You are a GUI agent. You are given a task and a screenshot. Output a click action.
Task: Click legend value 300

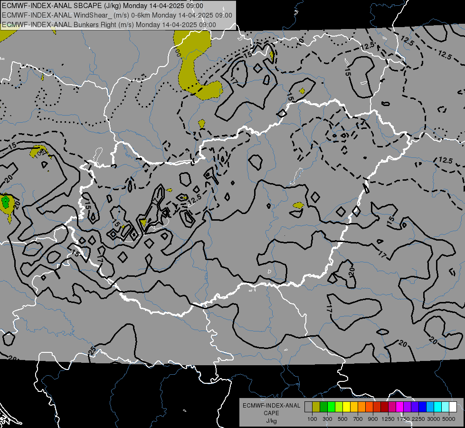point(327,419)
